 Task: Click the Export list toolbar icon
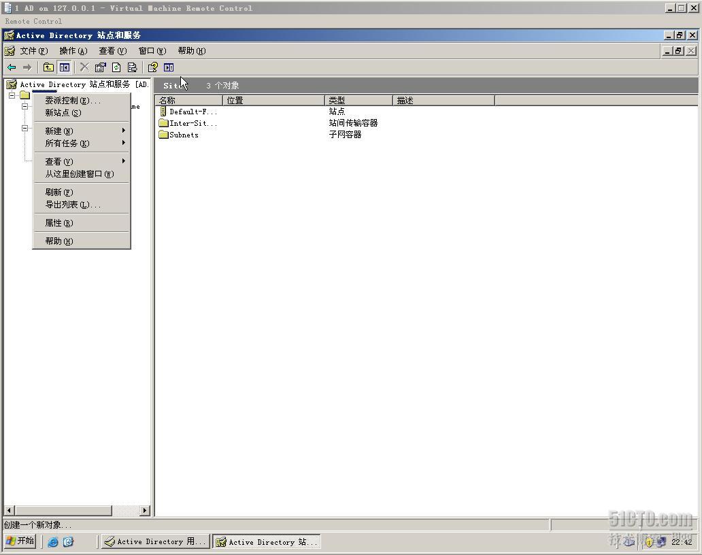(133, 67)
